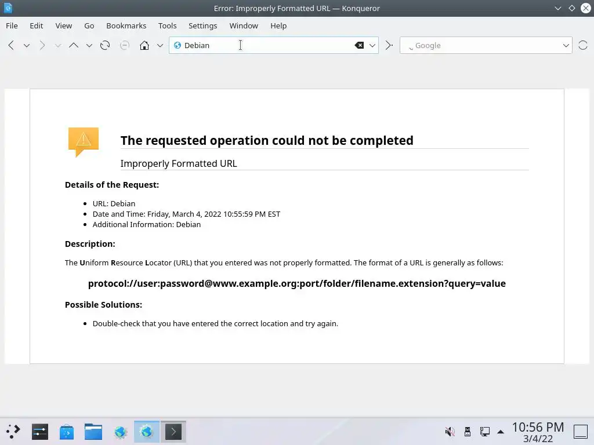Viewport: 594px width, 445px height.
Task: Click the Show Desktop button
Action: click(581, 431)
